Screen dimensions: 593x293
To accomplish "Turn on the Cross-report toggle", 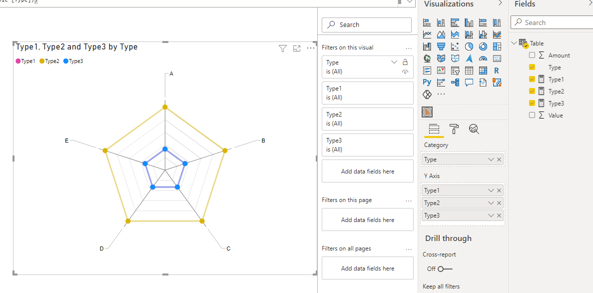I will 445,269.
